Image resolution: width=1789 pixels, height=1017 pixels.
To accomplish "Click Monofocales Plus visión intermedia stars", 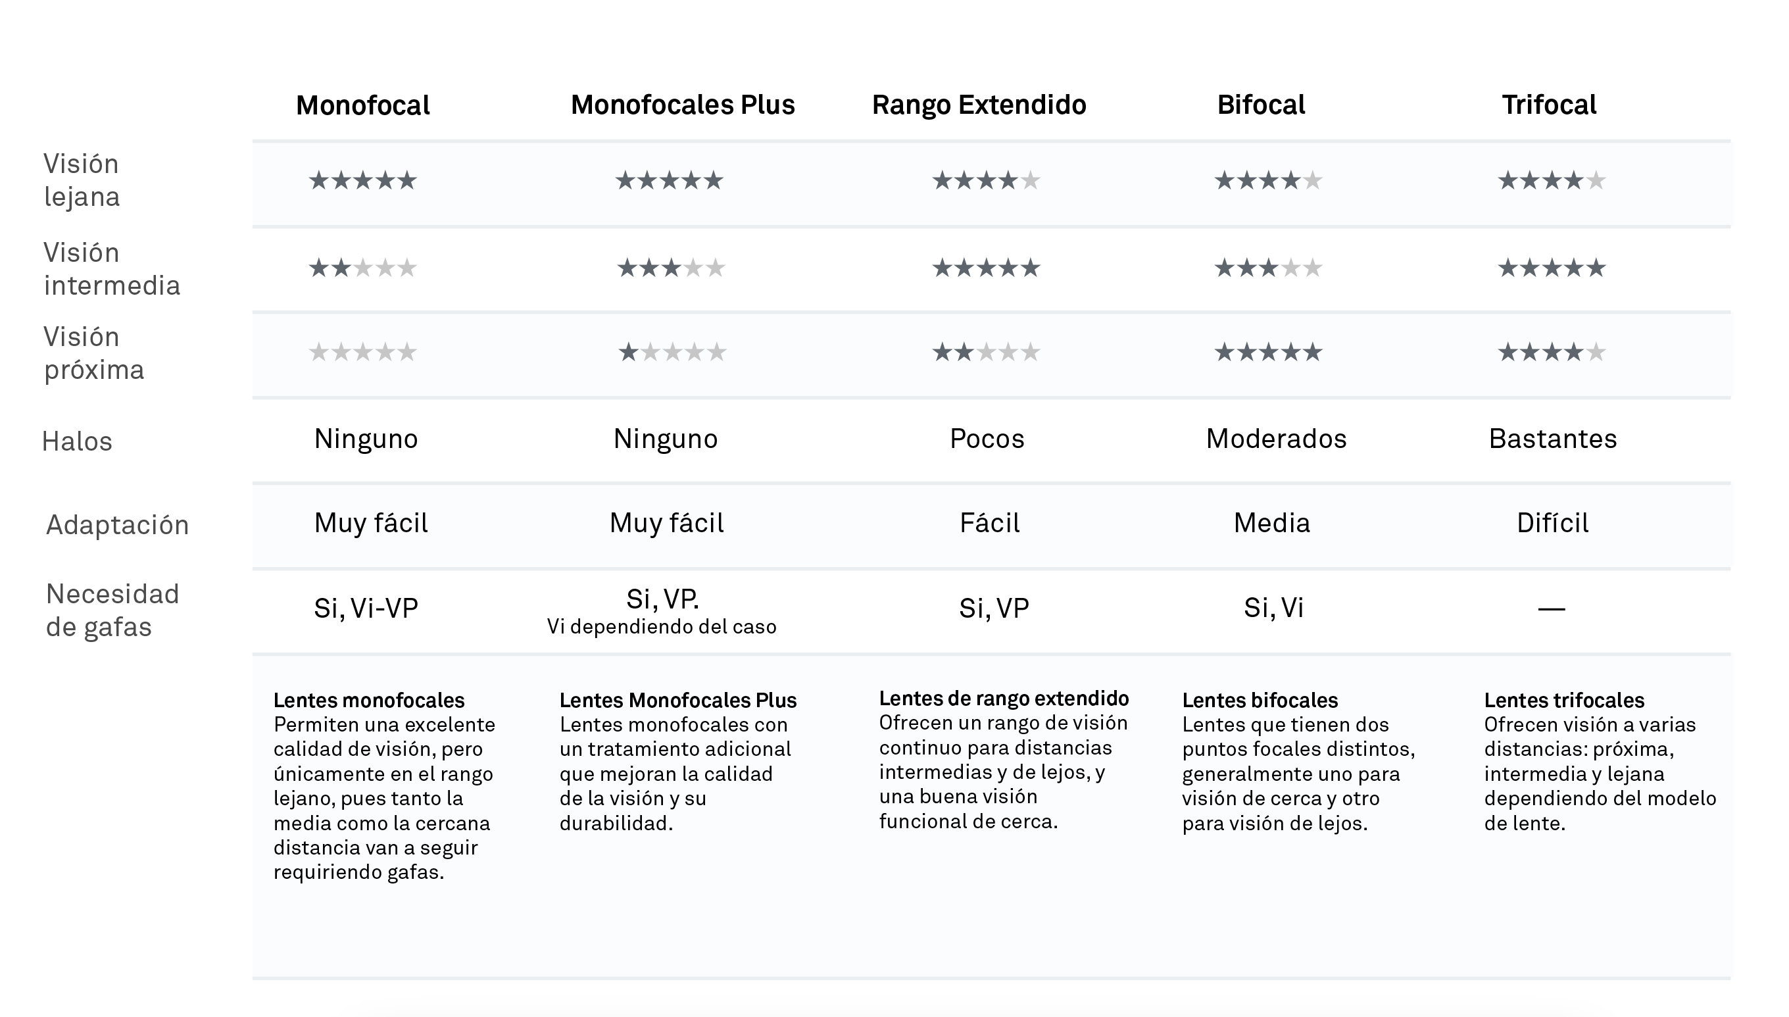I will [671, 268].
